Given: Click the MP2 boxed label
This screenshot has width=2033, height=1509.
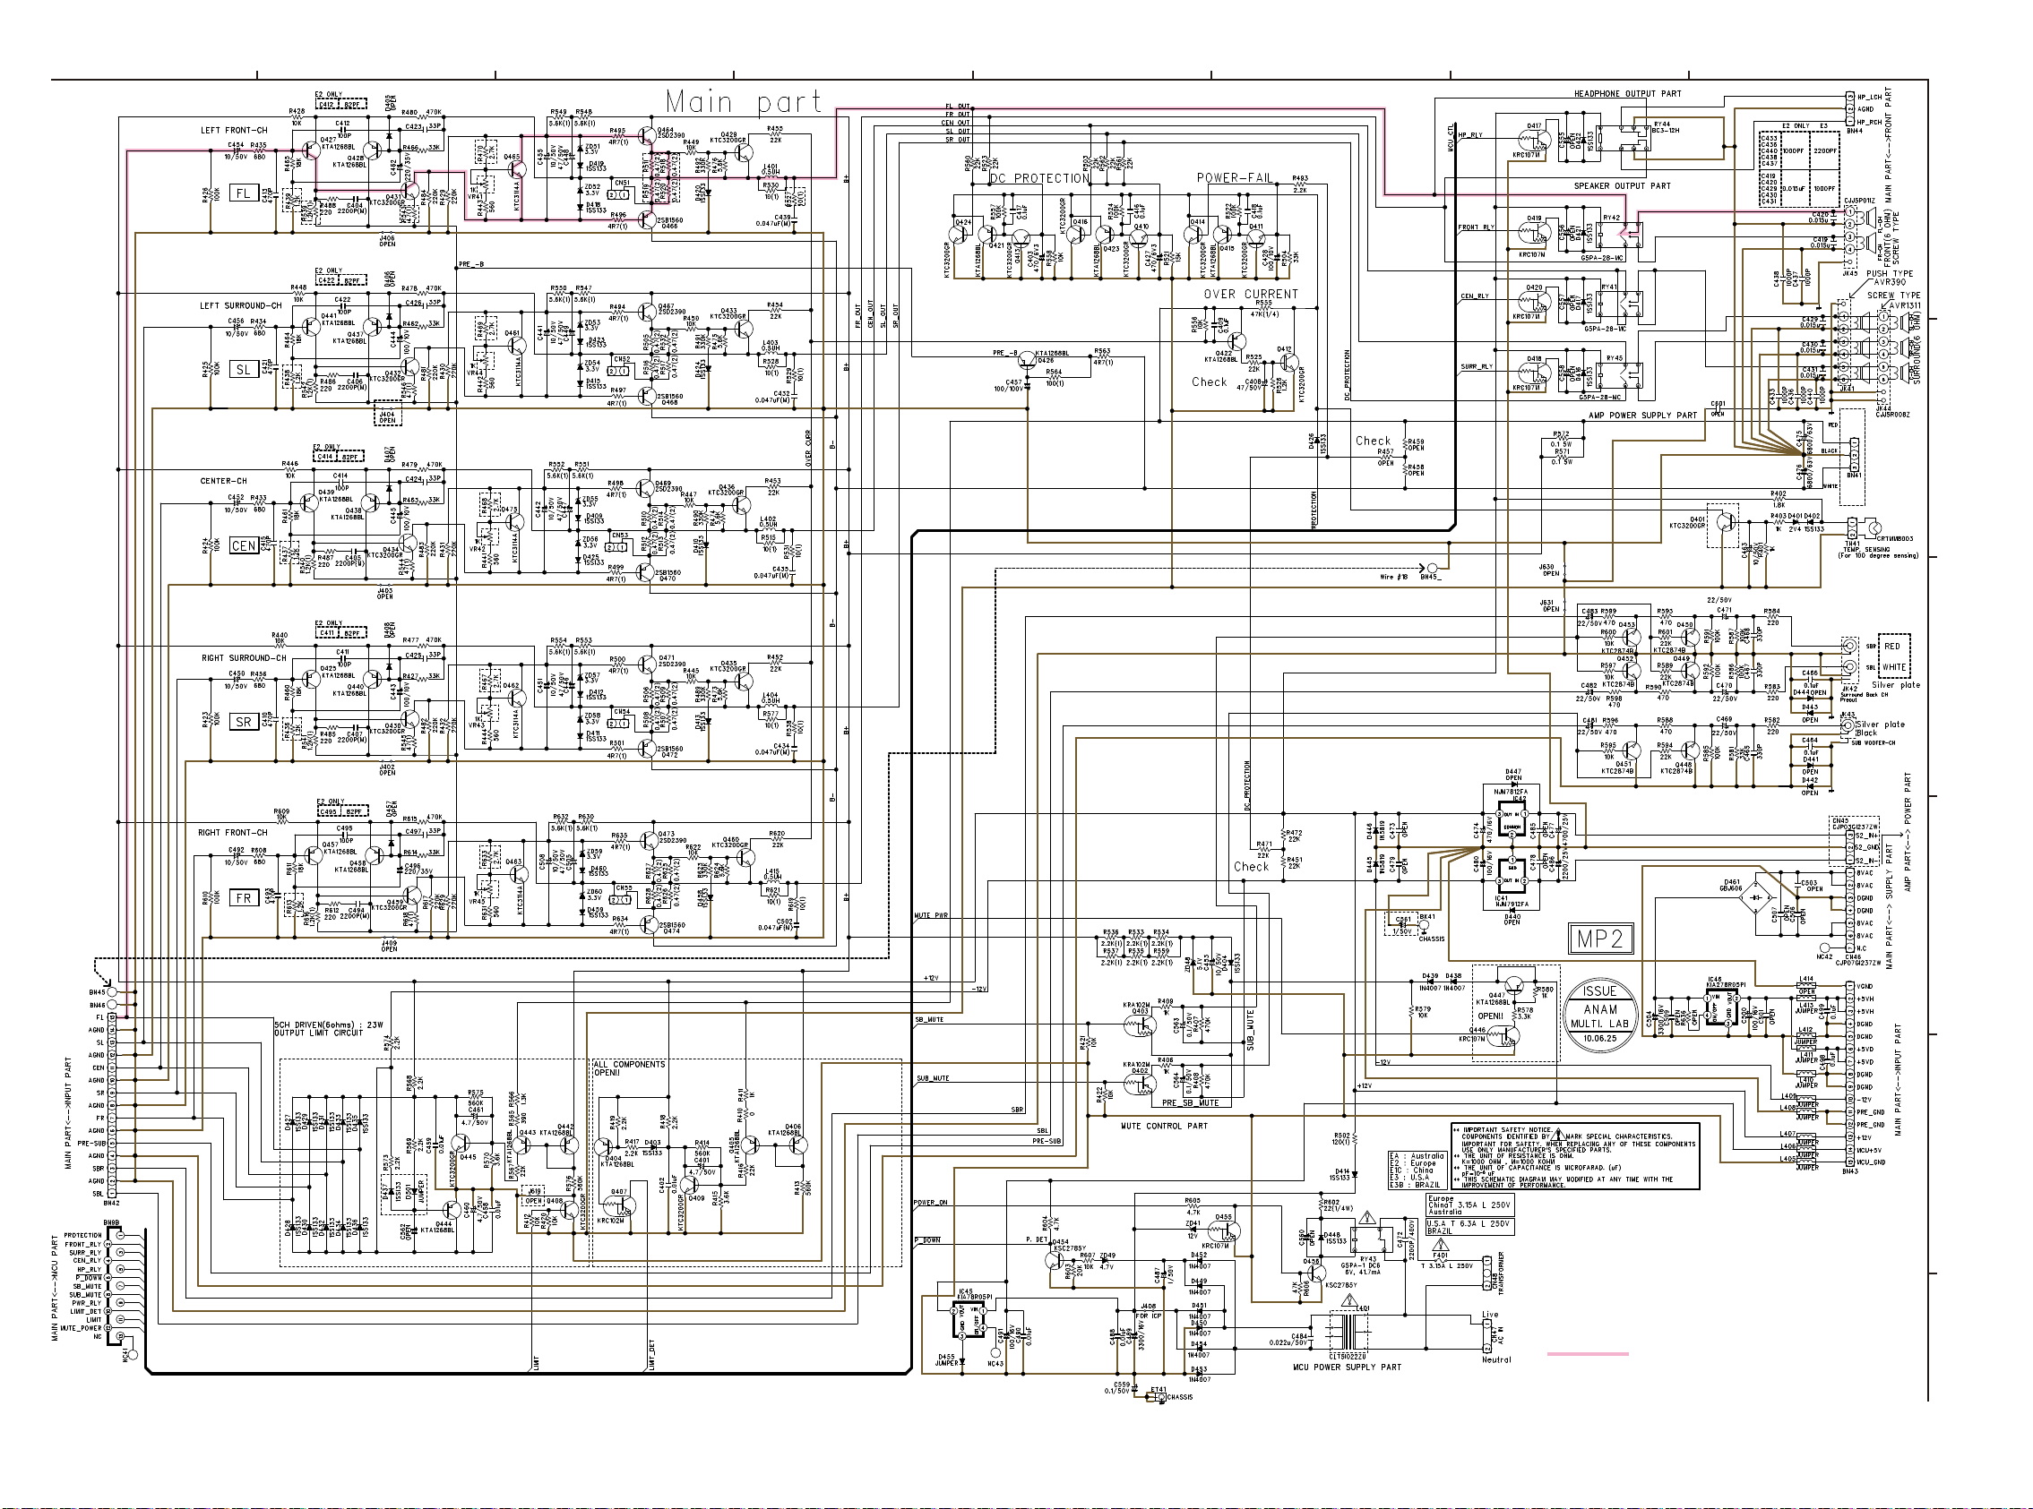Looking at the screenshot, I should click(x=1600, y=939).
